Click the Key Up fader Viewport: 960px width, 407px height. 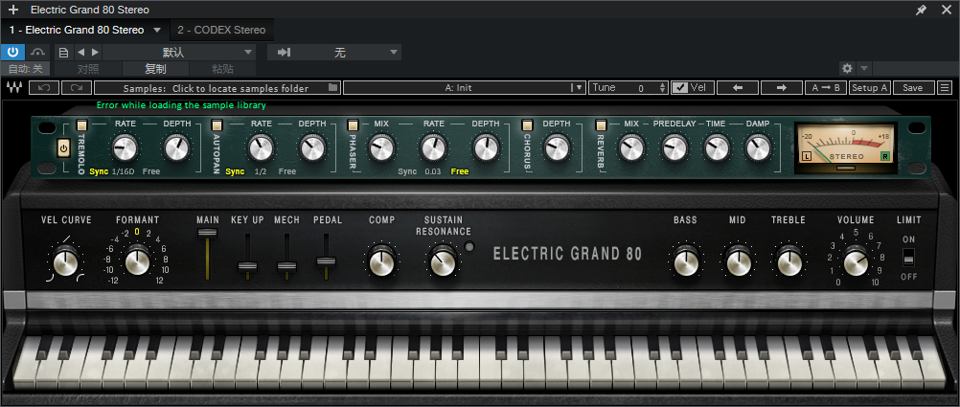[x=247, y=266]
